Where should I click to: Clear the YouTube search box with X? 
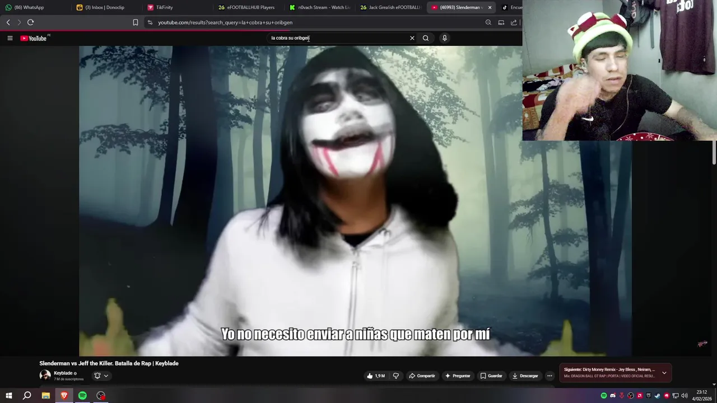412,38
